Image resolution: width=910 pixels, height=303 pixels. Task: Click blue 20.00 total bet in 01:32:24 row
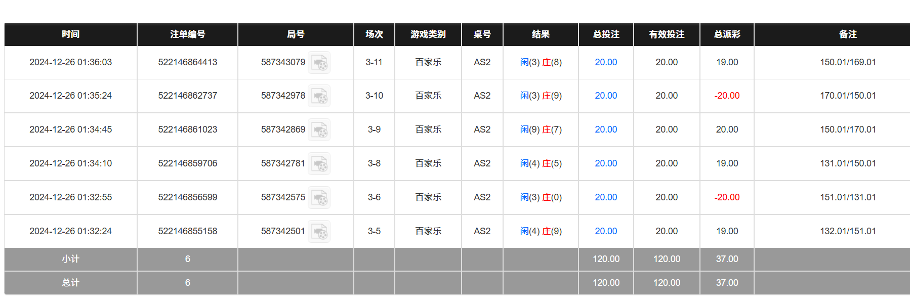coord(606,231)
